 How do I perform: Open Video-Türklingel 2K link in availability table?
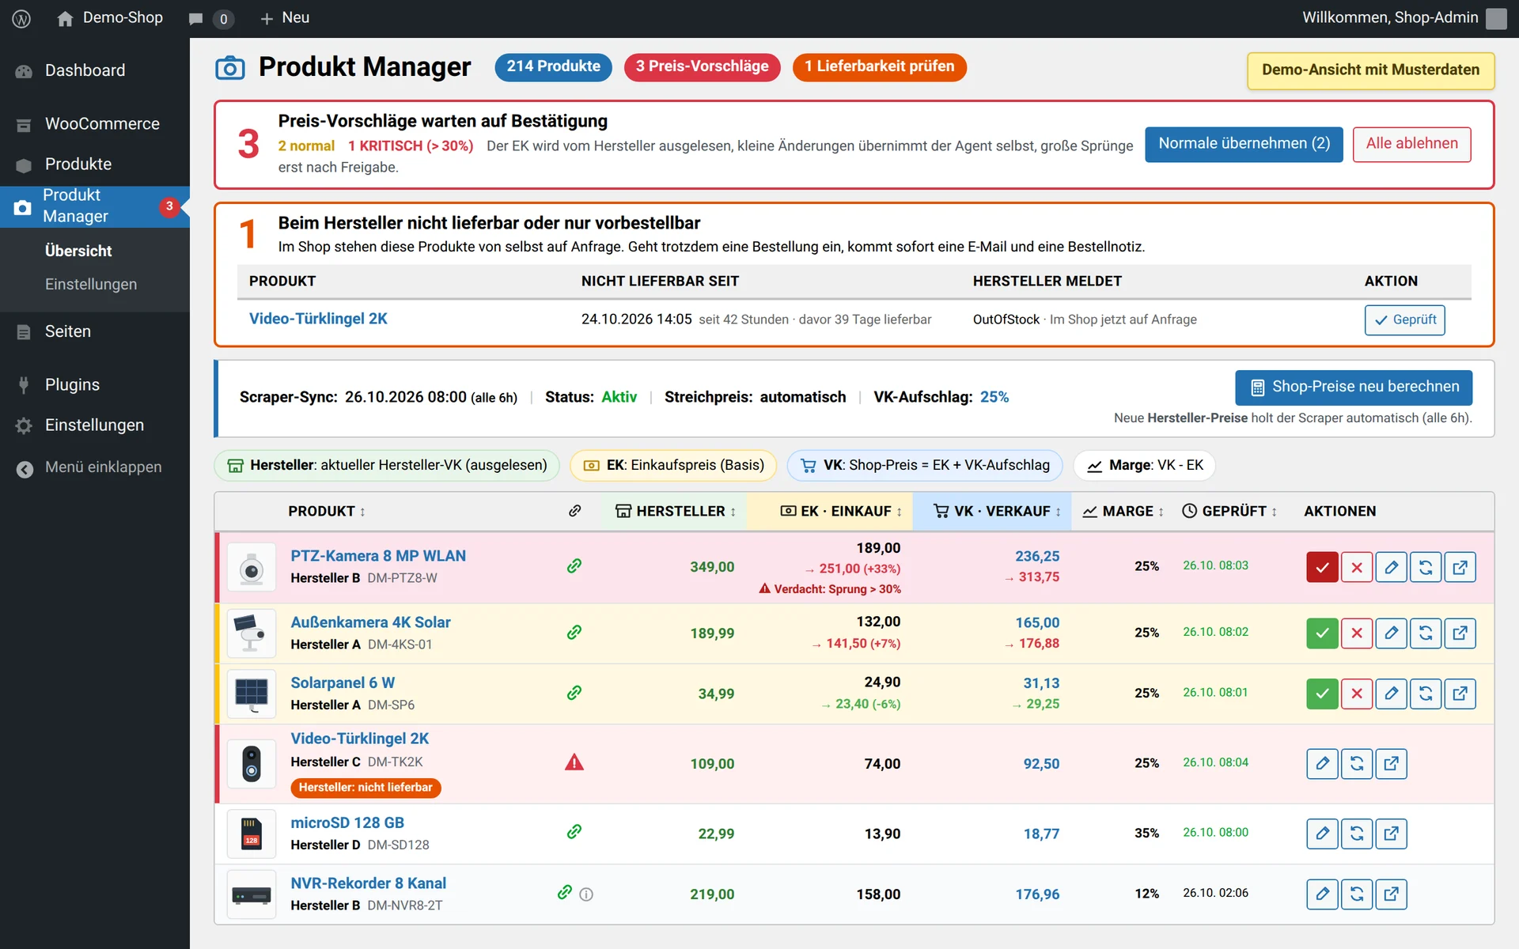tap(318, 319)
